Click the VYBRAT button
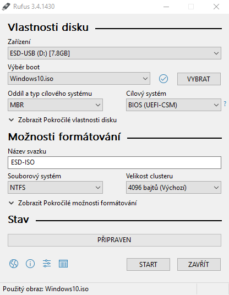This screenshot has height=295, width=229. coord(199,79)
